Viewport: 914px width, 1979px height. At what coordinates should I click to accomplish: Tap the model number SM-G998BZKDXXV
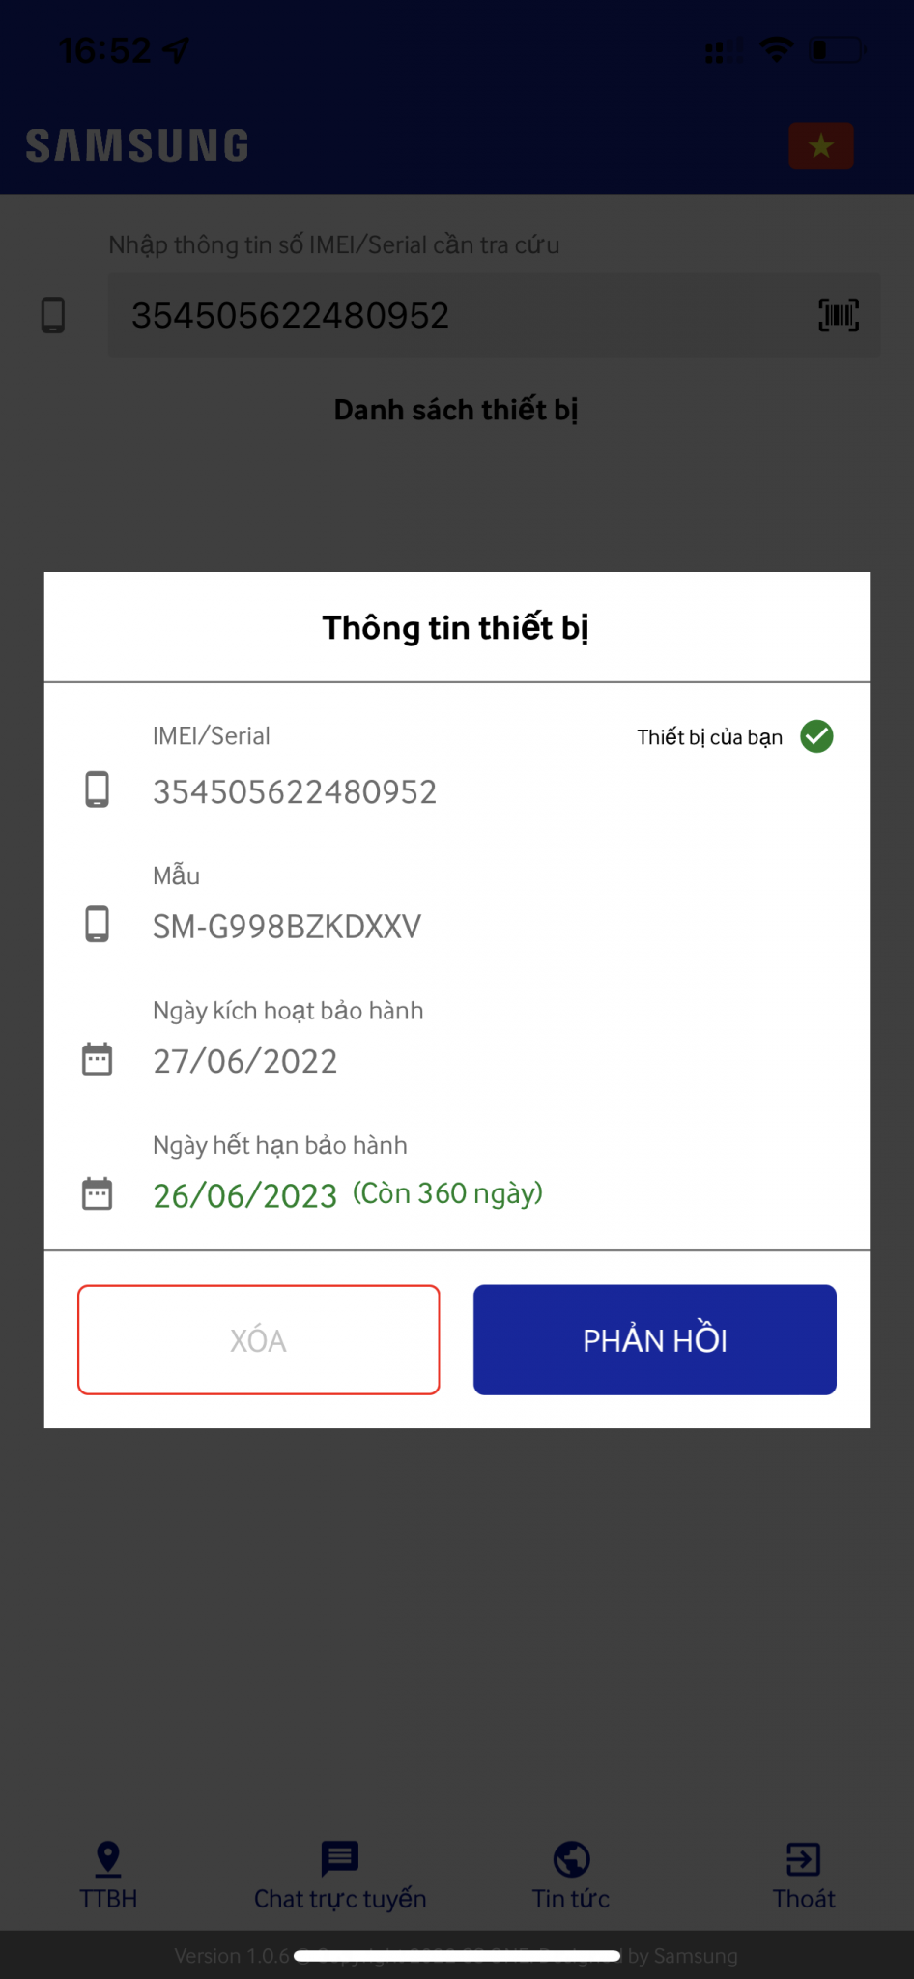click(287, 927)
